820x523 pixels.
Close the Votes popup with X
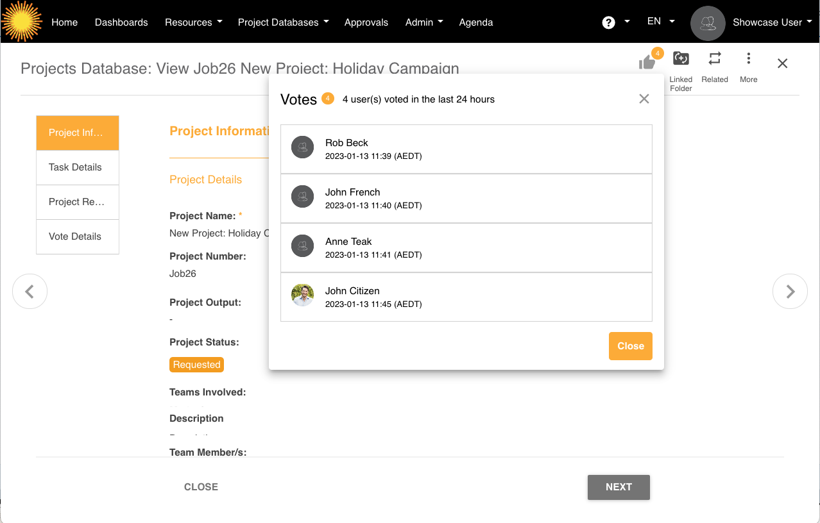coord(644,99)
